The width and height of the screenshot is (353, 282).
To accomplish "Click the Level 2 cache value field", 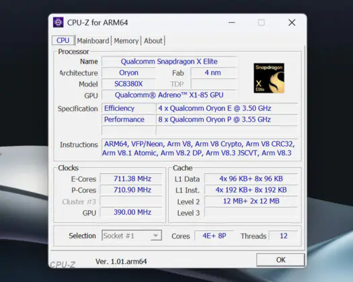I will pos(251,201).
